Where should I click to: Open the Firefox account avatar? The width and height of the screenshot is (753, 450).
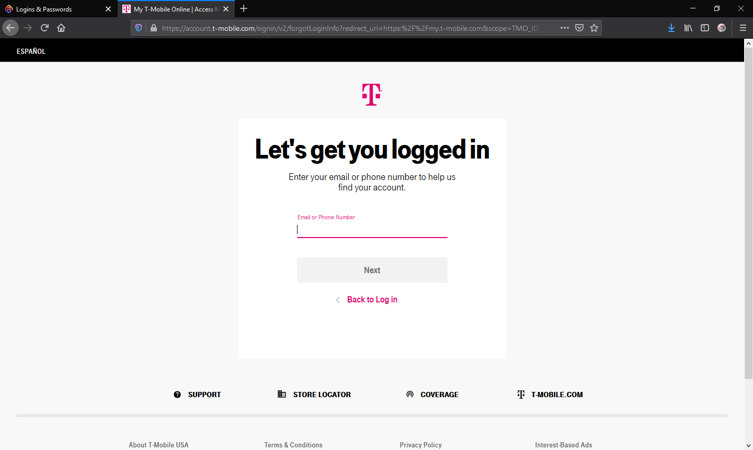pos(722,28)
